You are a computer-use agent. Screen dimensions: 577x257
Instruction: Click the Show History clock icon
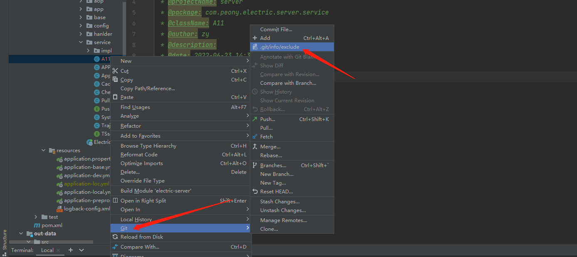255,91
